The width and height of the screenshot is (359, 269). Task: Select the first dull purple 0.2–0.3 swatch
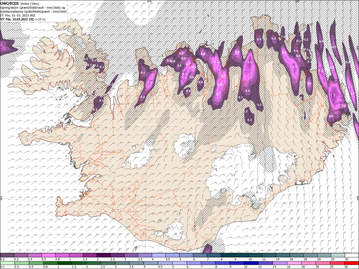click(x=7, y=255)
